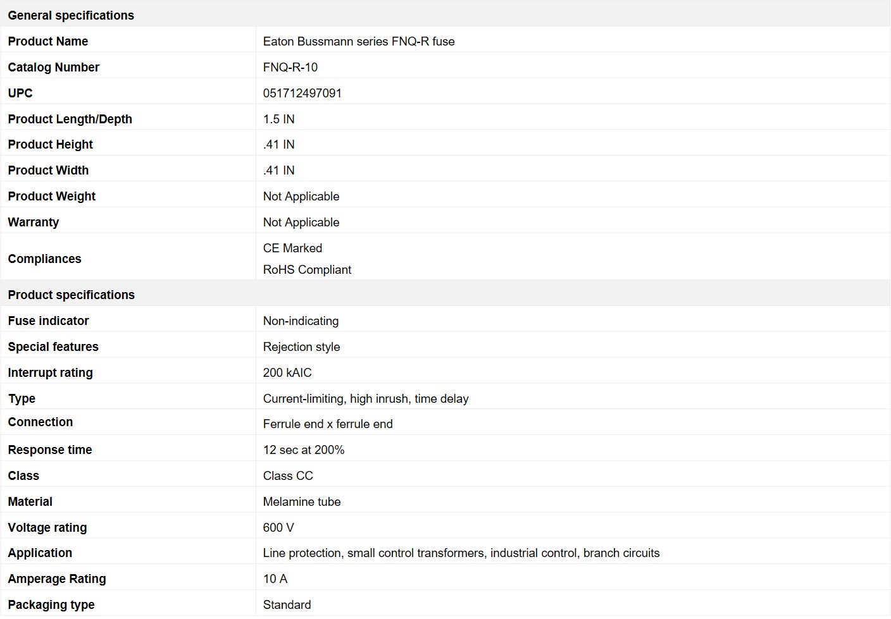Viewport: 891px width, 619px height.
Task: Click the 200 kAIC interrupt rating
Action: [287, 372]
